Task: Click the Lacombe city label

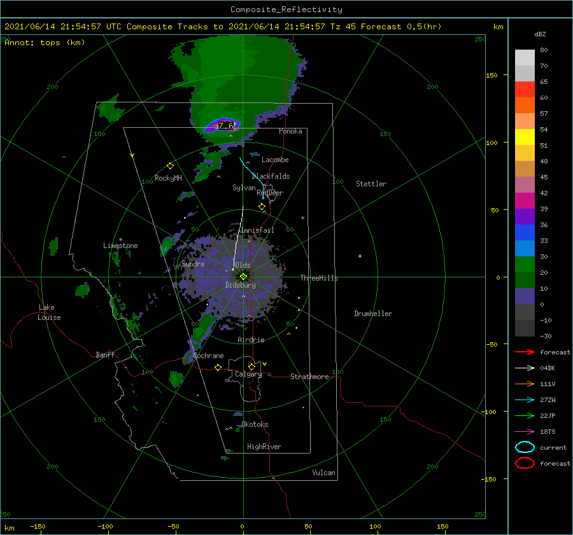Action: tap(275, 160)
